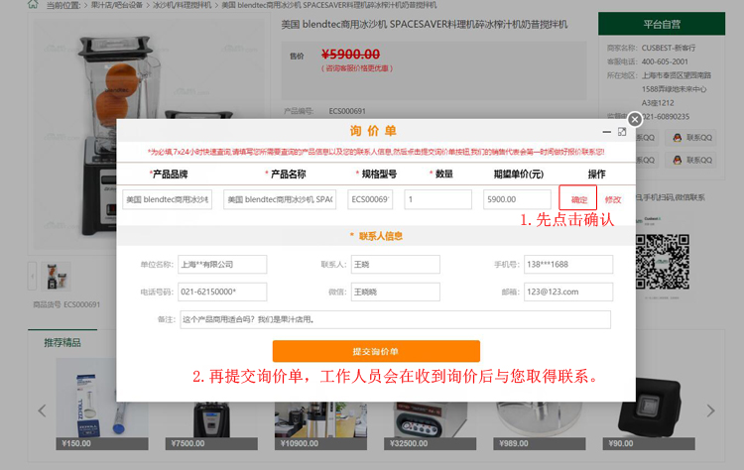The height and width of the screenshot is (470, 744).
Task: Open the 推荐精品 tab
Action: 62,342
